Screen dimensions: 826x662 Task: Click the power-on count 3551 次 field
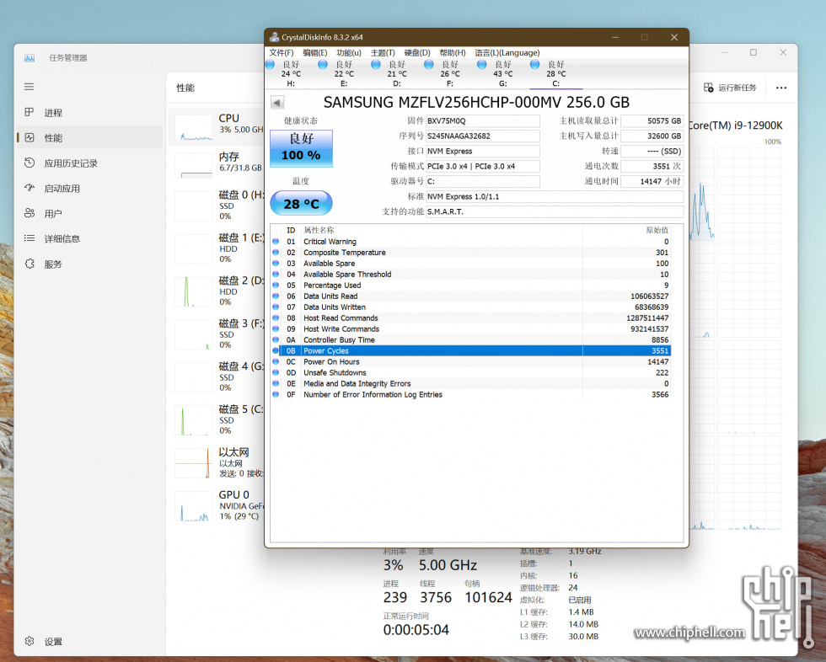click(x=652, y=166)
